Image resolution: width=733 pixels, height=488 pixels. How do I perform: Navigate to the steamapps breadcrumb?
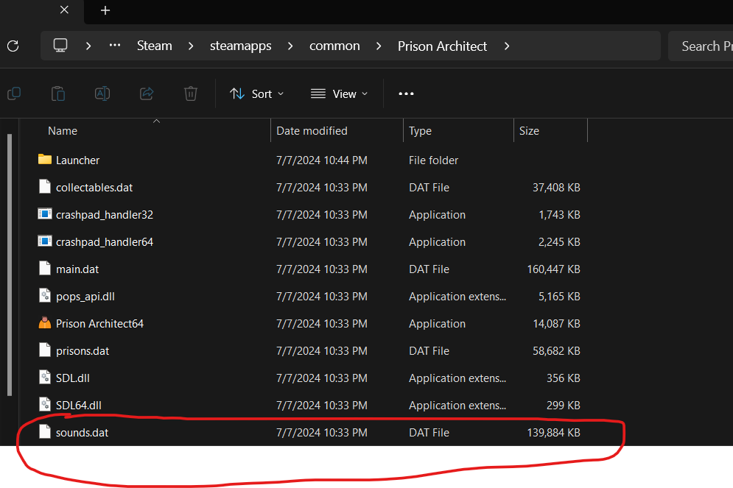pyautogui.click(x=240, y=46)
